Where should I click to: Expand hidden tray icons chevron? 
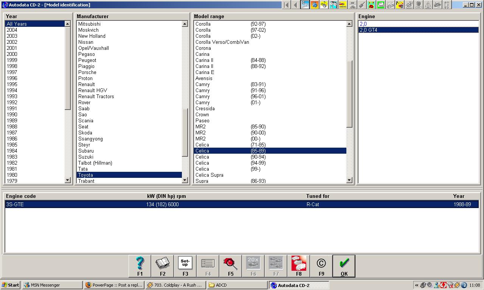[x=417, y=285]
